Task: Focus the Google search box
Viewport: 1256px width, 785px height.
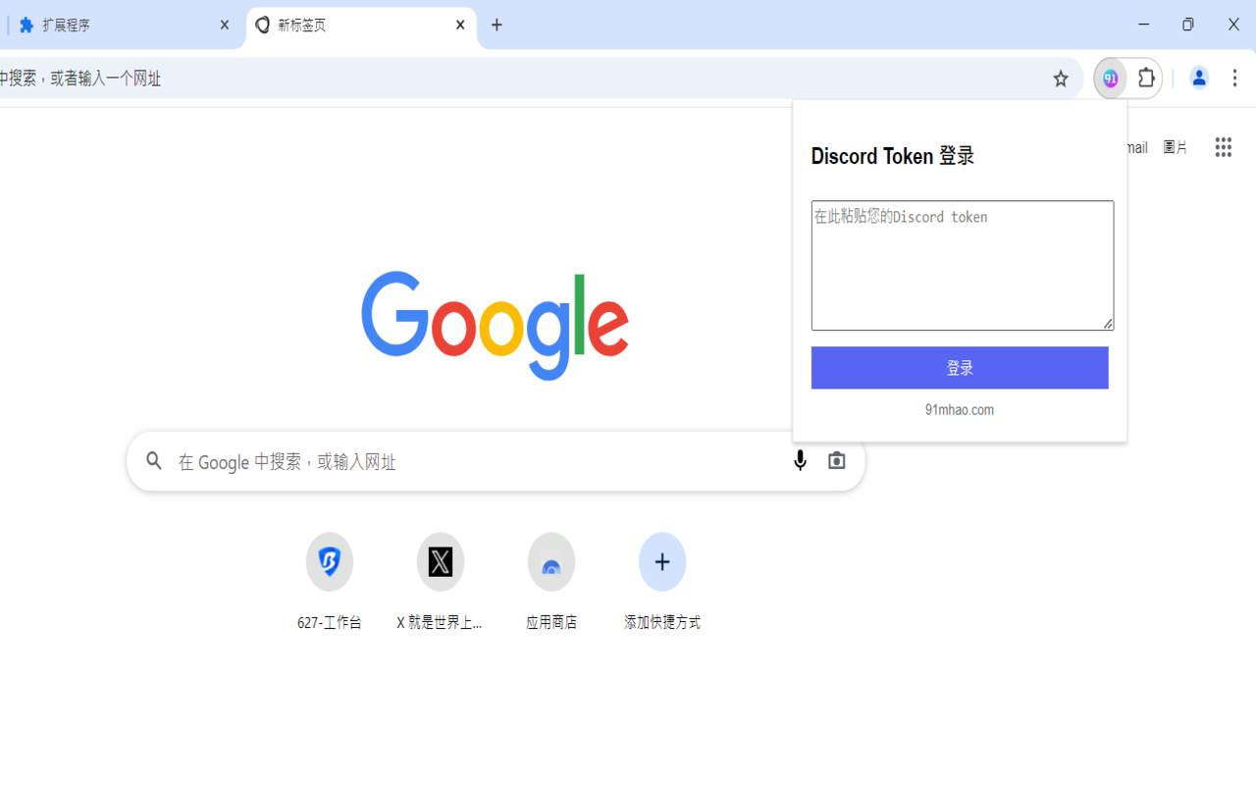Action: [496, 461]
